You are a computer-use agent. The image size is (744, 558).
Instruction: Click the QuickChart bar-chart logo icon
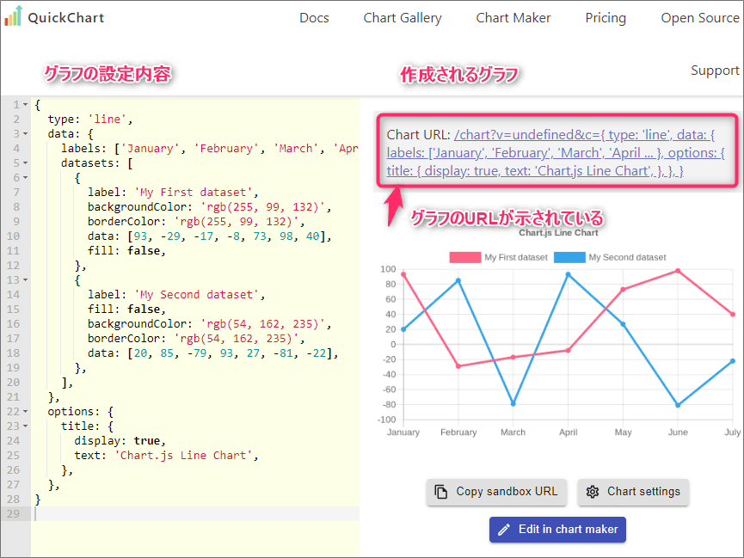click(13, 15)
